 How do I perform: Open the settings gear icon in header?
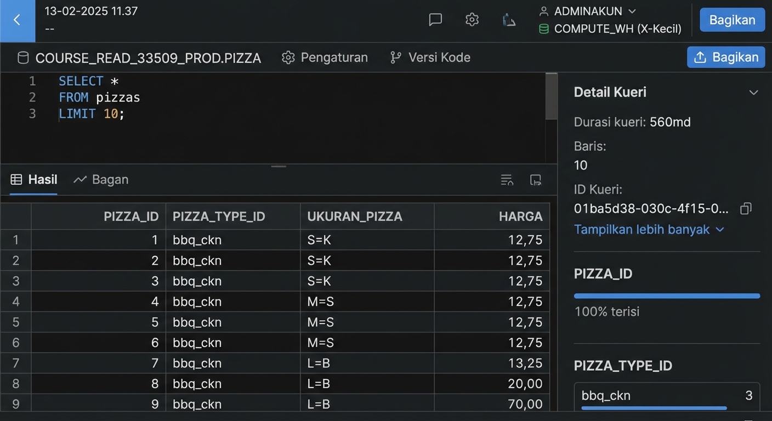(472, 20)
